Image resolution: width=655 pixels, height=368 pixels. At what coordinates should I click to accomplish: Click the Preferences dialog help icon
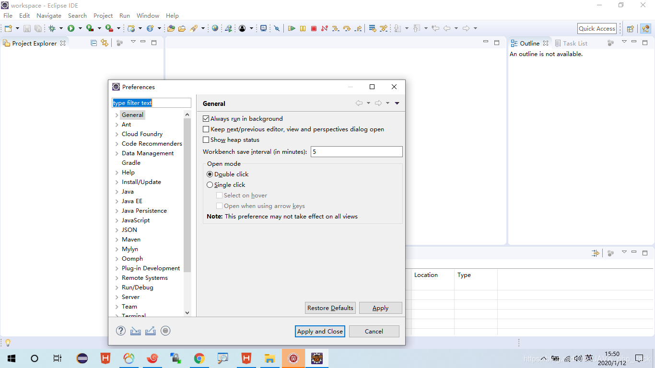121,331
